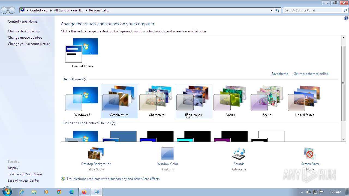Select the Unsaved Theme thumbnail
The image size is (349, 196).
coord(82,53)
